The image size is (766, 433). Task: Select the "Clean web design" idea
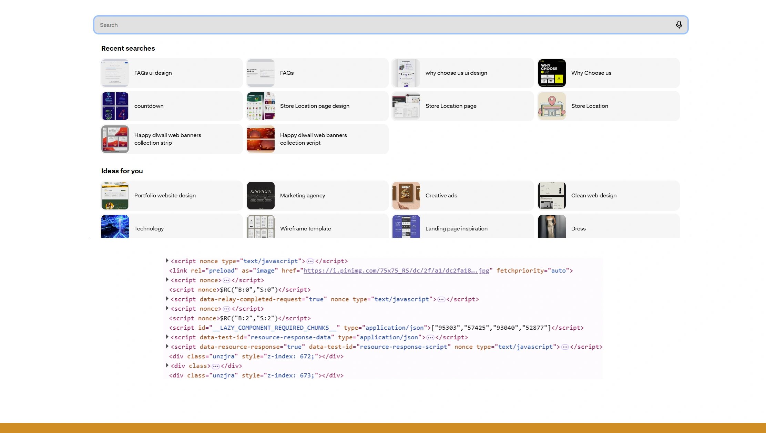pyautogui.click(x=608, y=195)
